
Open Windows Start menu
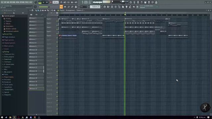[x=2, y=117]
